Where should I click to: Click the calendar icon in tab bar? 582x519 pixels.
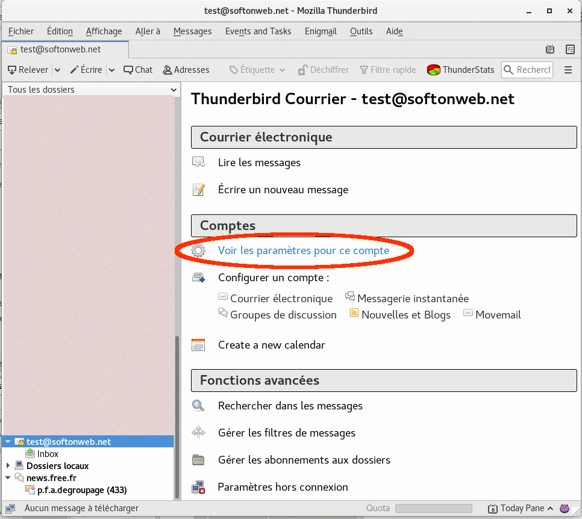pos(549,49)
